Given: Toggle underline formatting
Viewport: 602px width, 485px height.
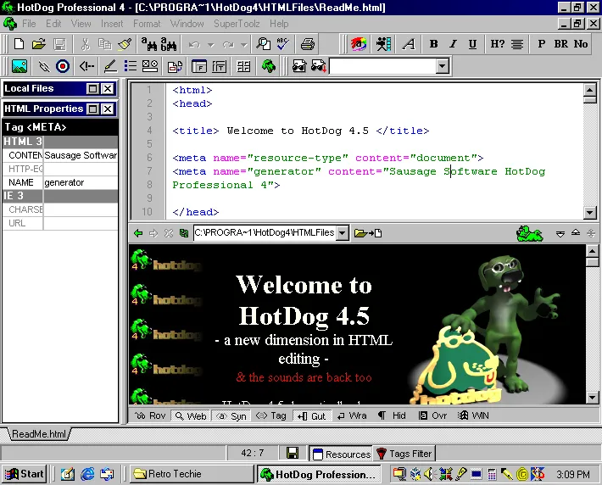Looking at the screenshot, I should pyautogui.click(x=472, y=44).
